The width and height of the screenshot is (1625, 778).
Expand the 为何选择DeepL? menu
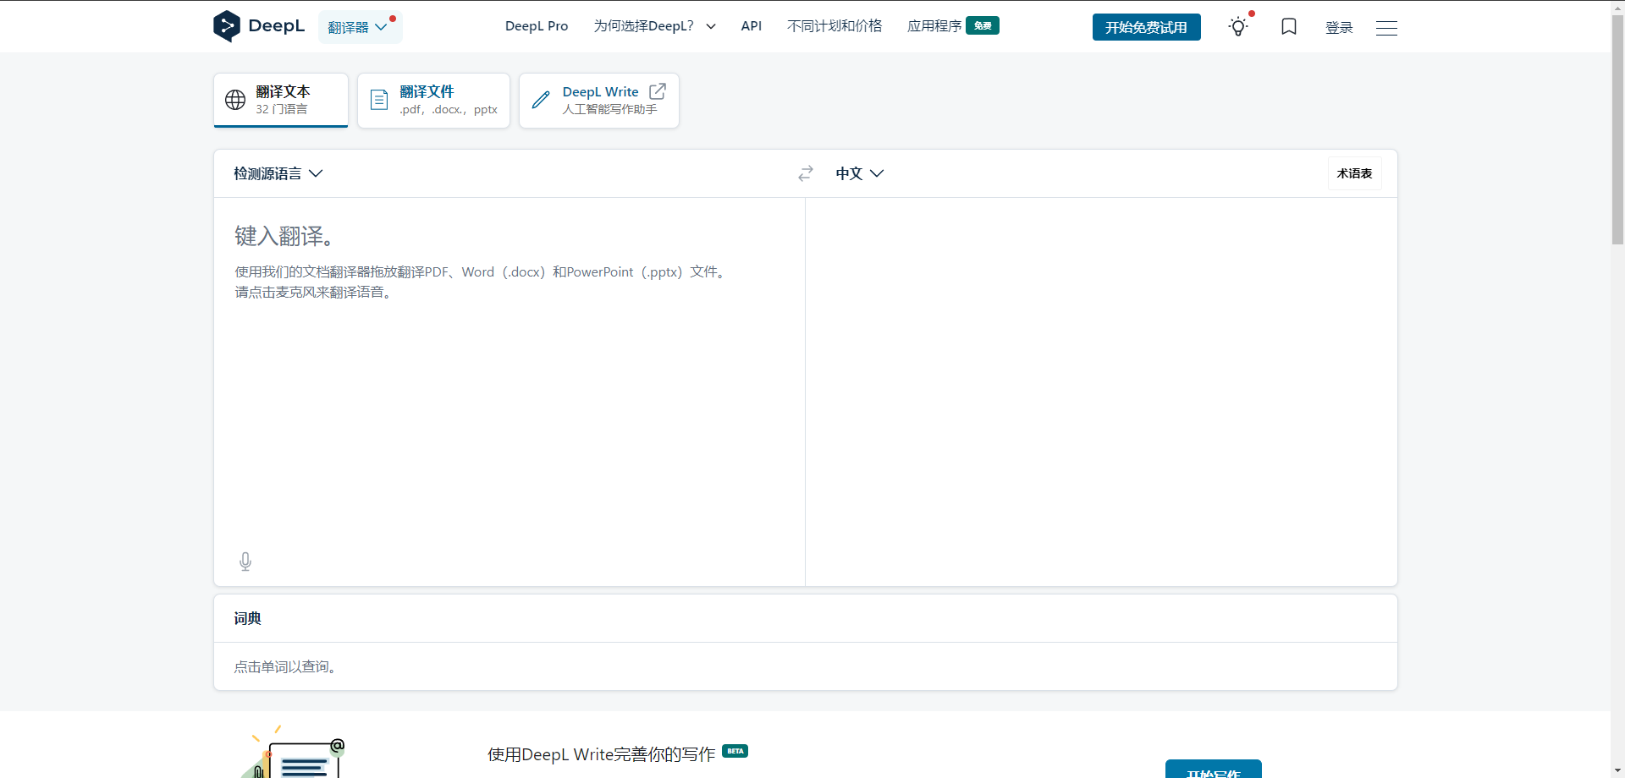(654, 26)
